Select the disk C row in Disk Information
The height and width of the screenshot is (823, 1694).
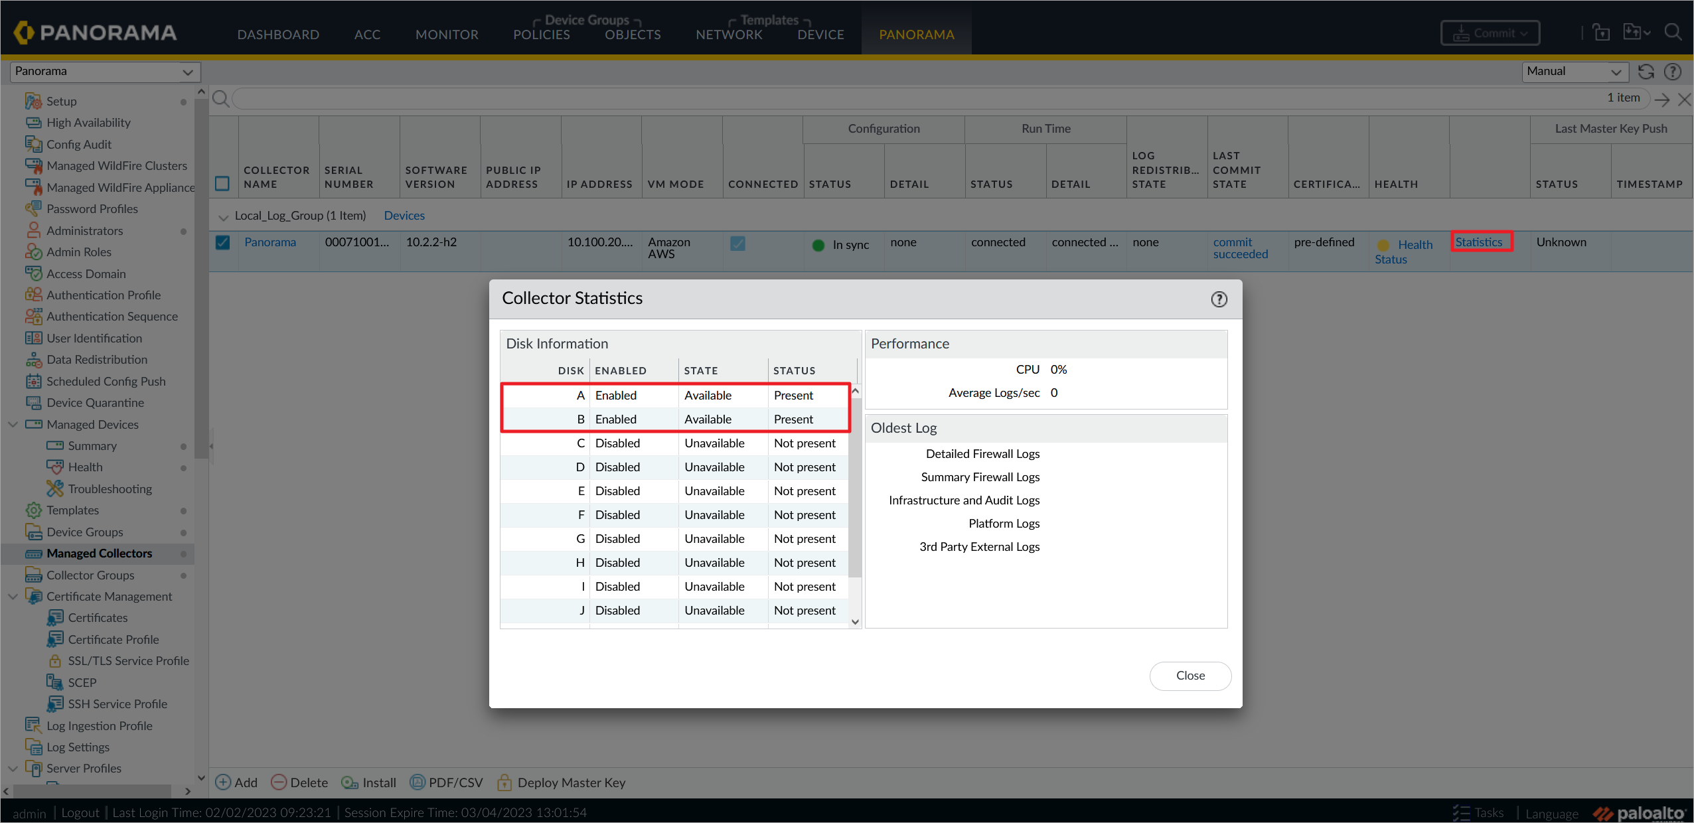click(x=674, y=443)
